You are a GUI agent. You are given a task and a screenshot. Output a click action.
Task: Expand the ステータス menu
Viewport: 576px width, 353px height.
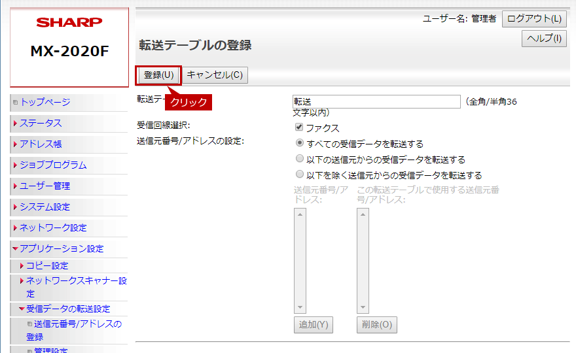41,124
